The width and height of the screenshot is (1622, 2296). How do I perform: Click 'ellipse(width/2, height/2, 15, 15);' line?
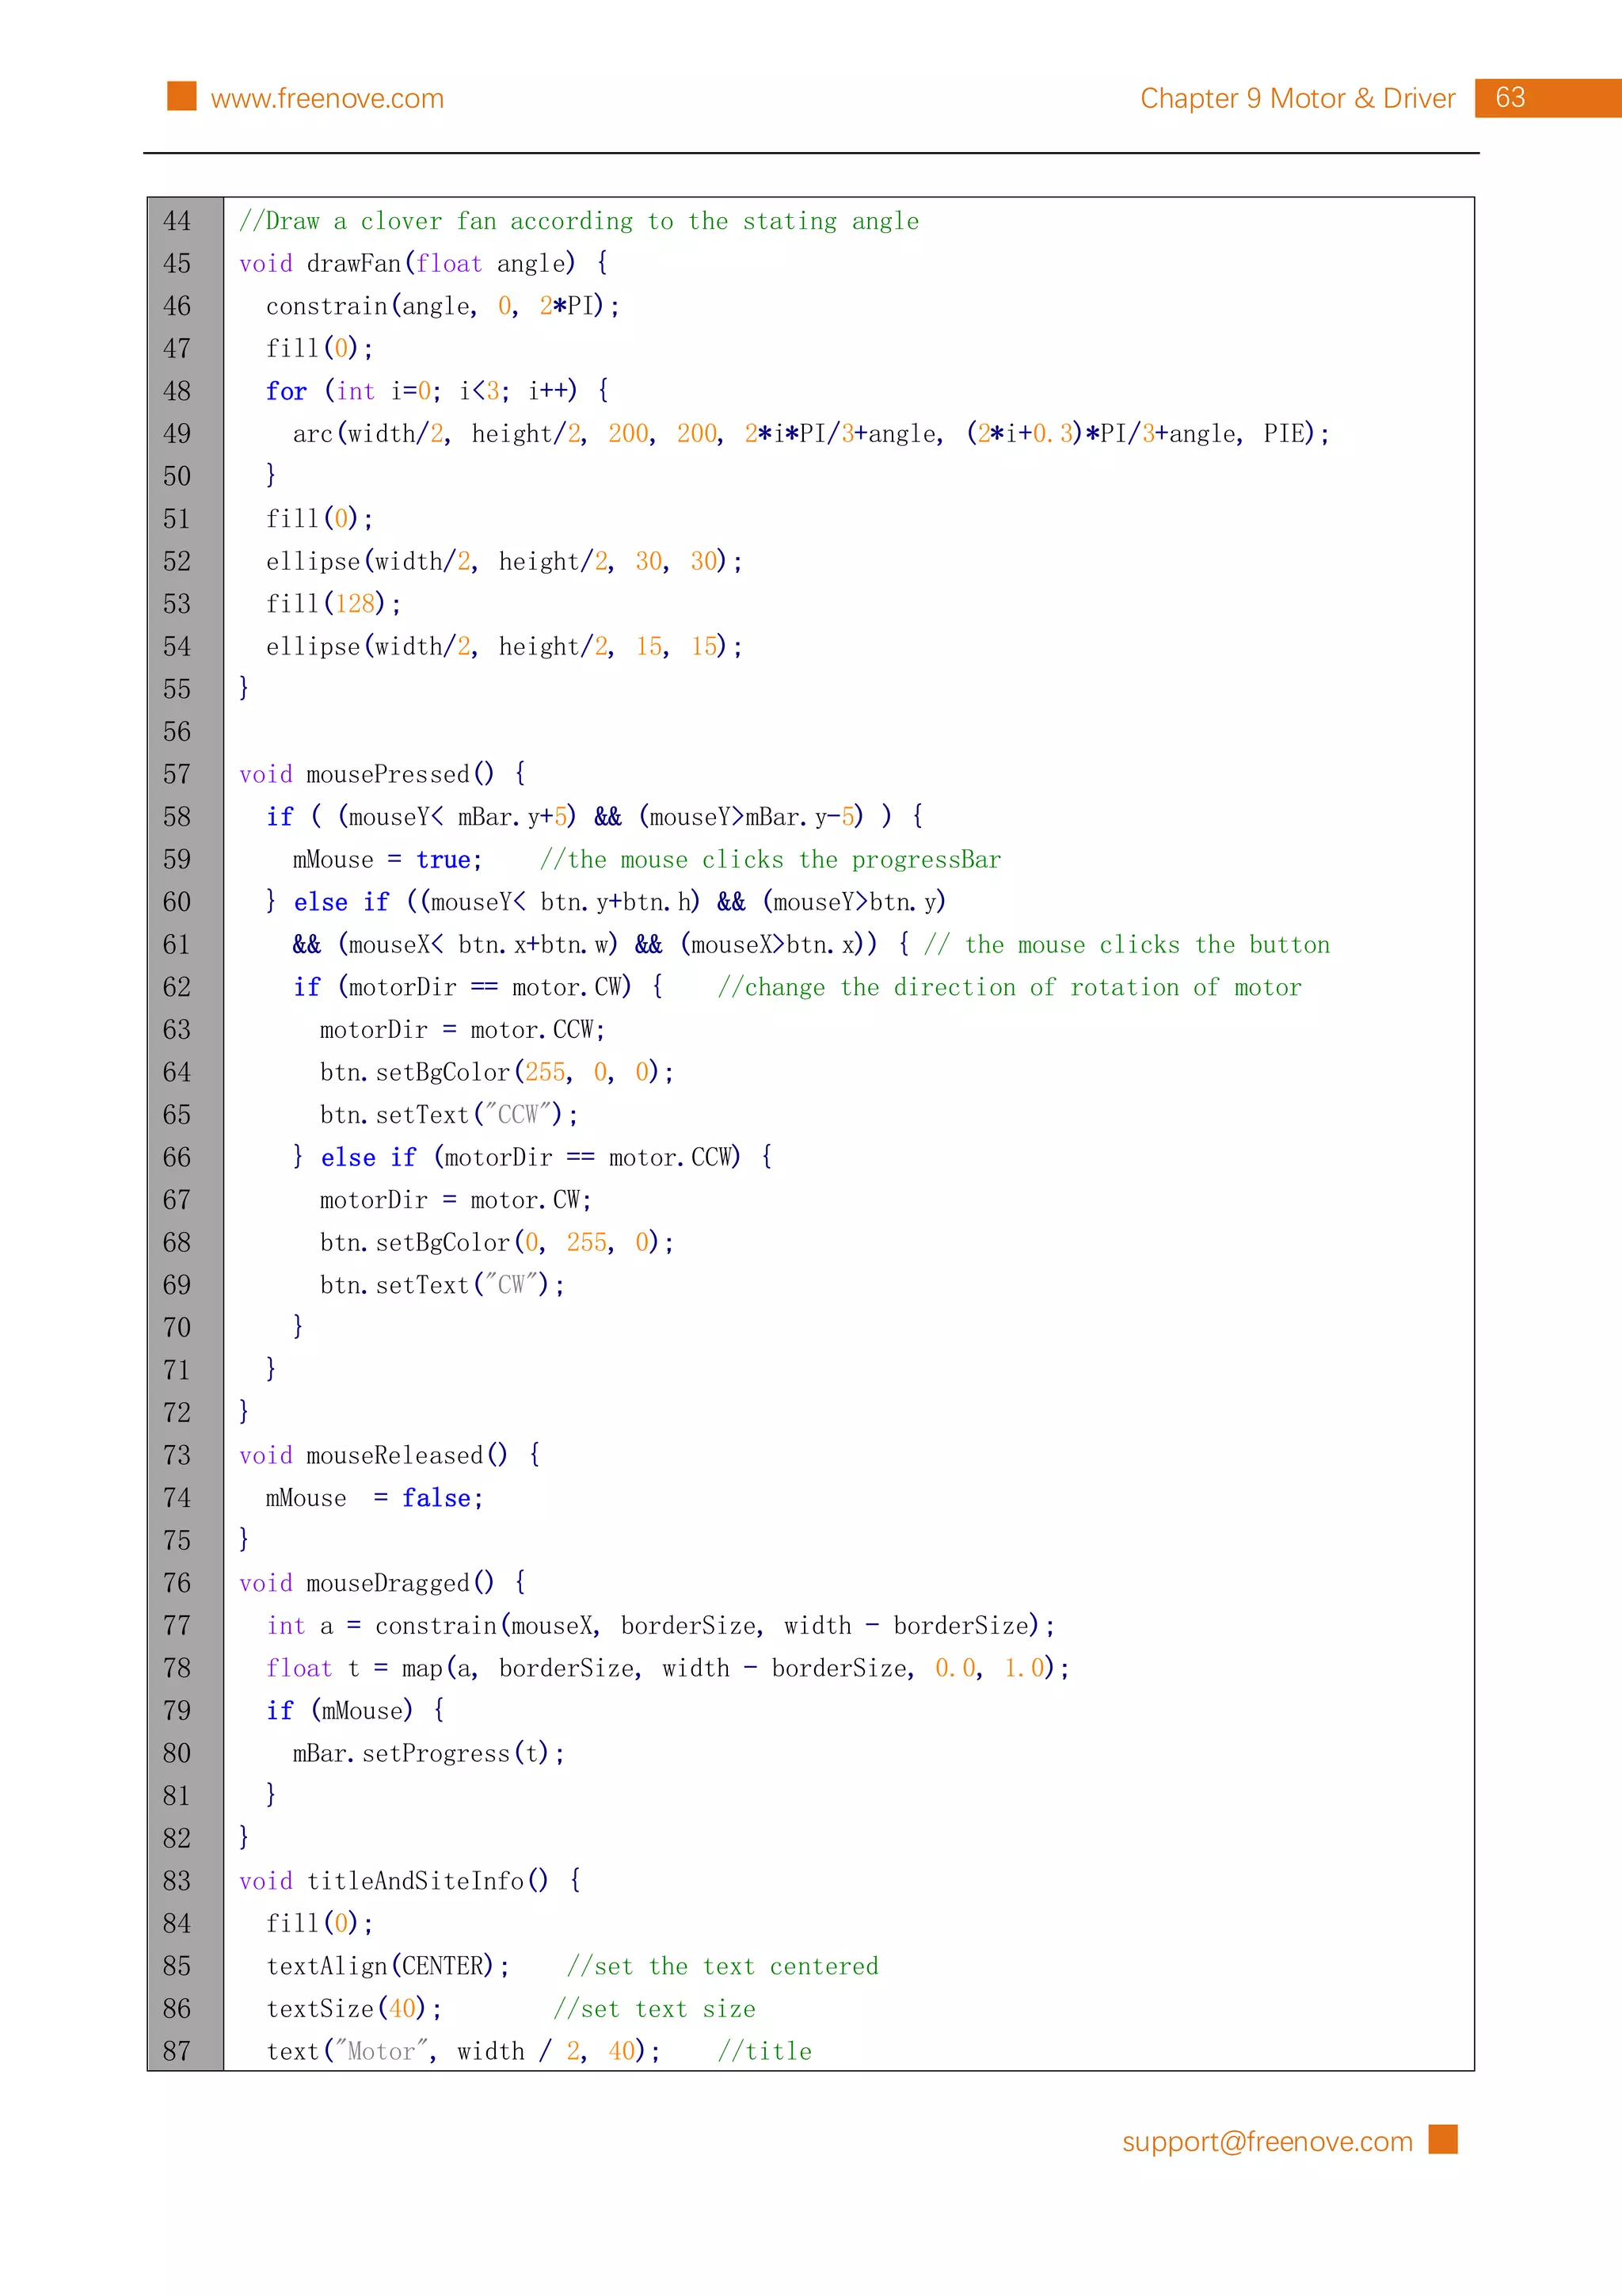(x=504, y=646)
